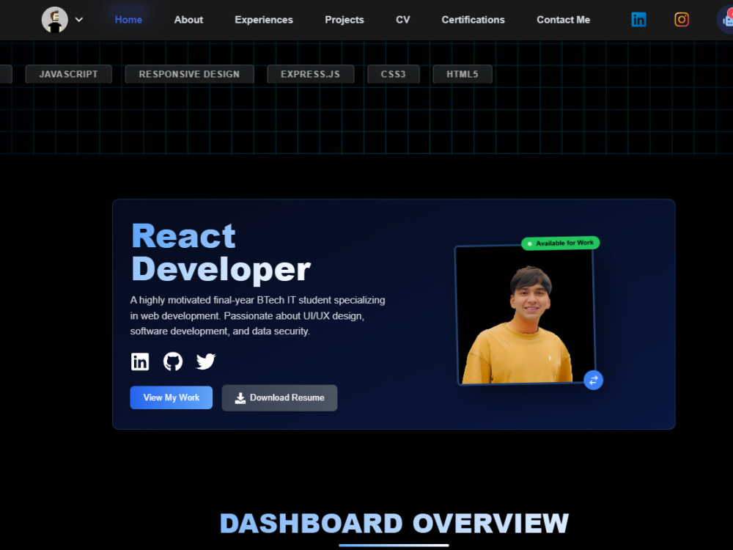Open the Certifications page
The width and height of the screenshot is (733, 550).
tap(473, 20)
